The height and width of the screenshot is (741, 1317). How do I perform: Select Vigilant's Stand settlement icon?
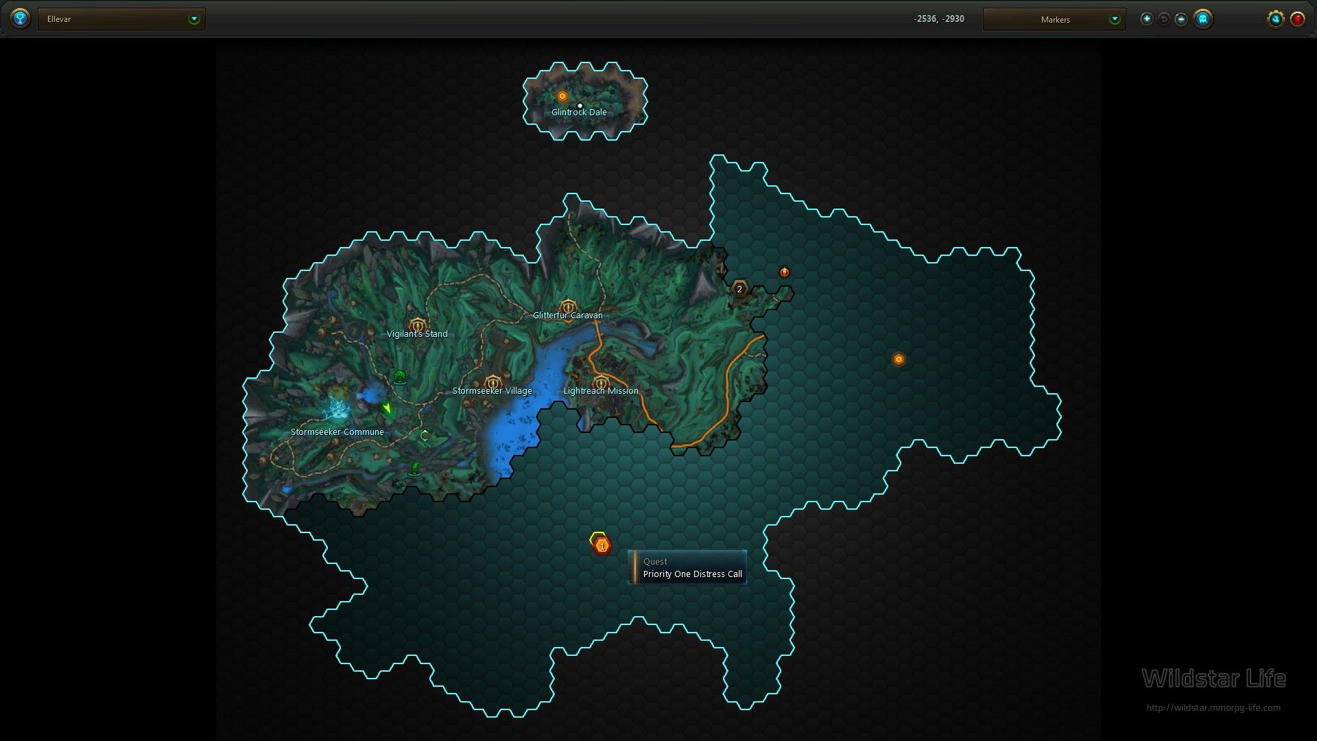[418, 325]
